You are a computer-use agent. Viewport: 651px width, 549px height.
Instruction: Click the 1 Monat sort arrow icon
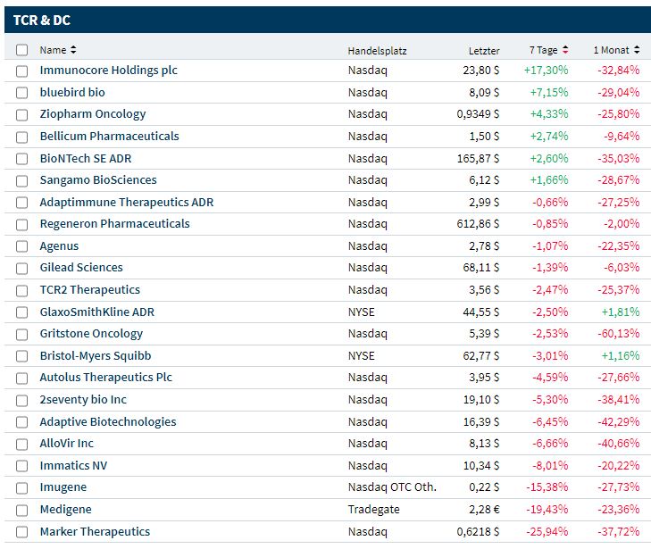click(x=637, y=50)
